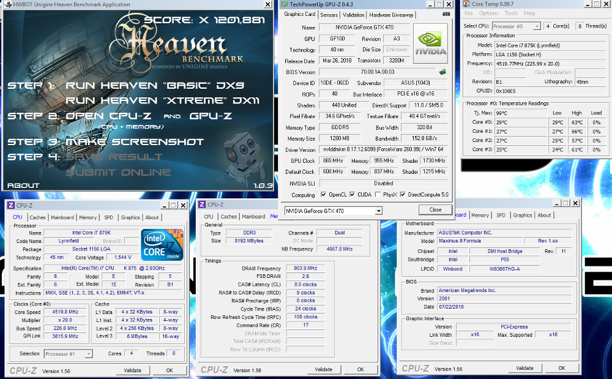The height and width of the screenshot is (379, 612).
Task: Open the Options menu in Core Temp
Action: pos(488,13)
